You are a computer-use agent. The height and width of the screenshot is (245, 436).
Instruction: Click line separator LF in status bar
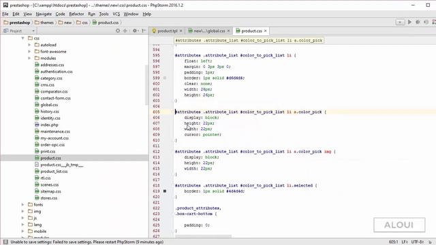tap(405, 242)
